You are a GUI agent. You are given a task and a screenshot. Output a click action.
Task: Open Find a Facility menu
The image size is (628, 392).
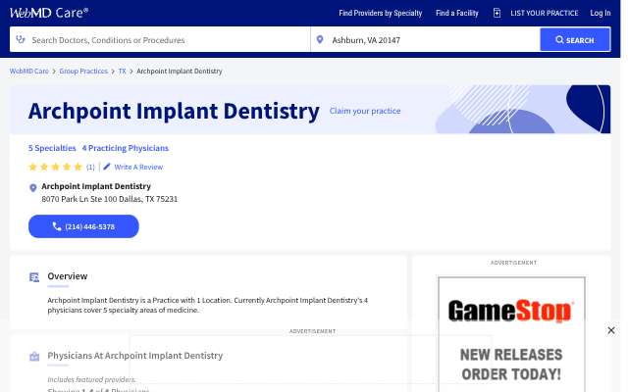coord(457,13)
